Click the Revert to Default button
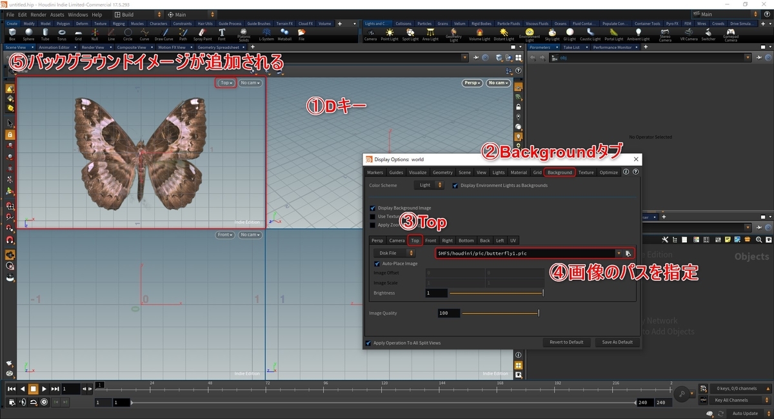Image resolution: width=774 pixels, height=419 pixels. coord(566,342)
